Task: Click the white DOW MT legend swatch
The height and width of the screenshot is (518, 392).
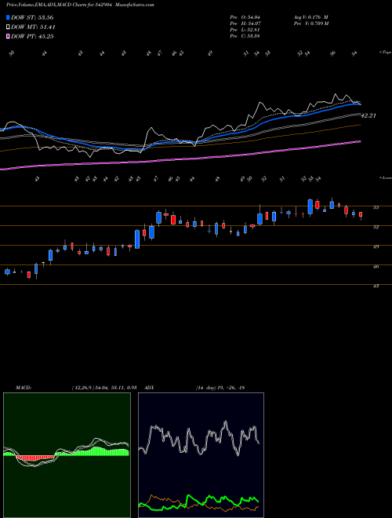Action: coord(9,27)
